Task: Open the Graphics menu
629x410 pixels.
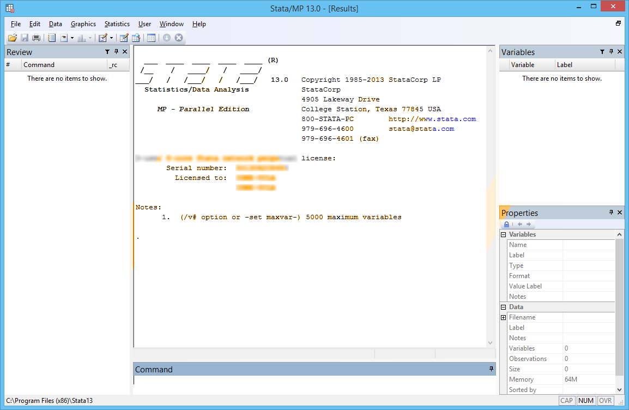Action: (x=83, y=24)
